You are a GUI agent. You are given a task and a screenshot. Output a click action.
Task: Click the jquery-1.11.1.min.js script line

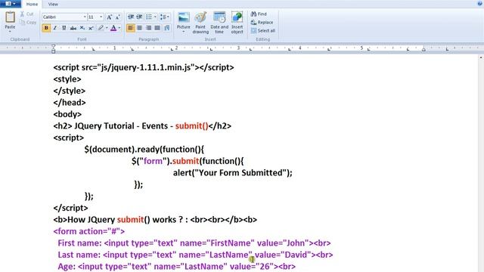coord(144,67)
